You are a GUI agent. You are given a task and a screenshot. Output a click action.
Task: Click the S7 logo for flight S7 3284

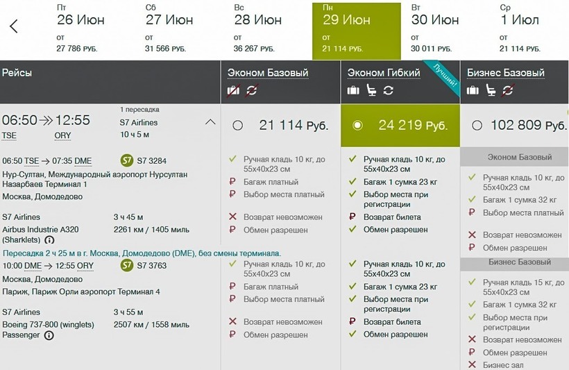[x=127, y=161]
